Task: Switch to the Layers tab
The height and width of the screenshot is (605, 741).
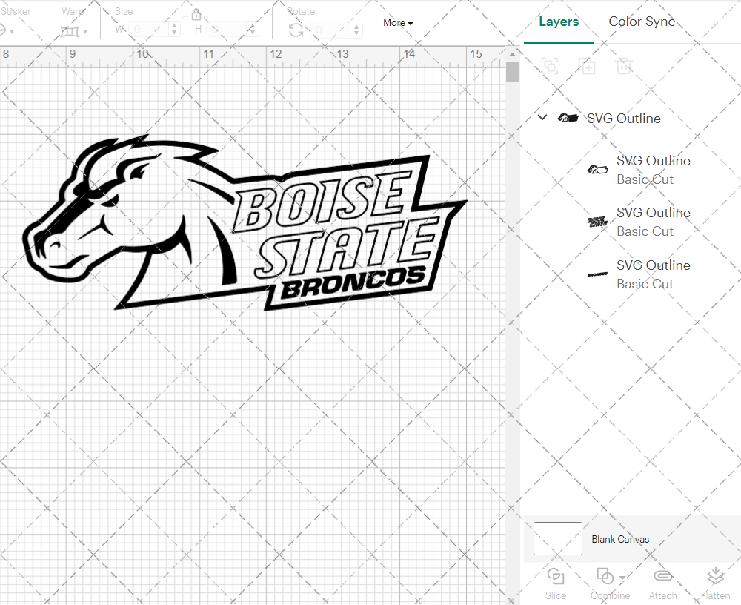Action: coord(559,22)
